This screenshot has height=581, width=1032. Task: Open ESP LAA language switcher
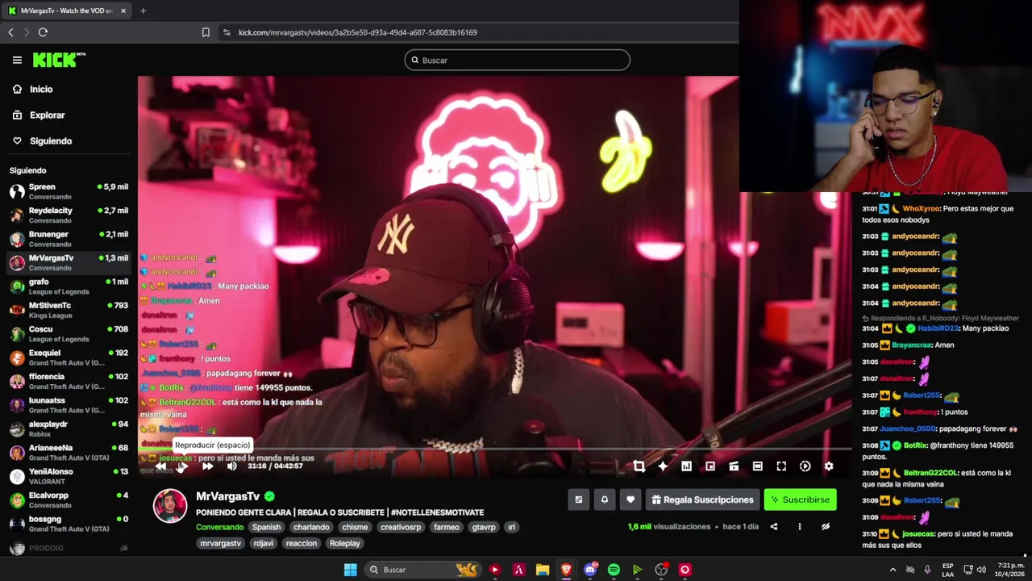coord(948,570)
